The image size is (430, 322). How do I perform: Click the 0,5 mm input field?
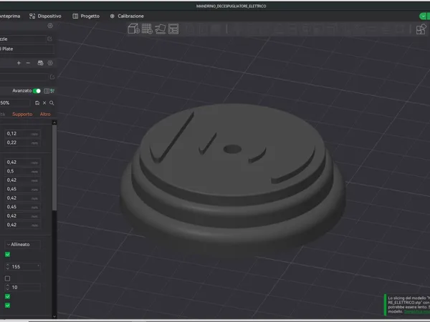click(23, 171)
